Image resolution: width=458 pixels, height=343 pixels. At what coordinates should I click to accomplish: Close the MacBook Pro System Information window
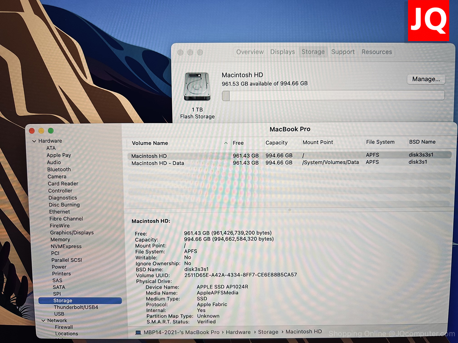32,131
